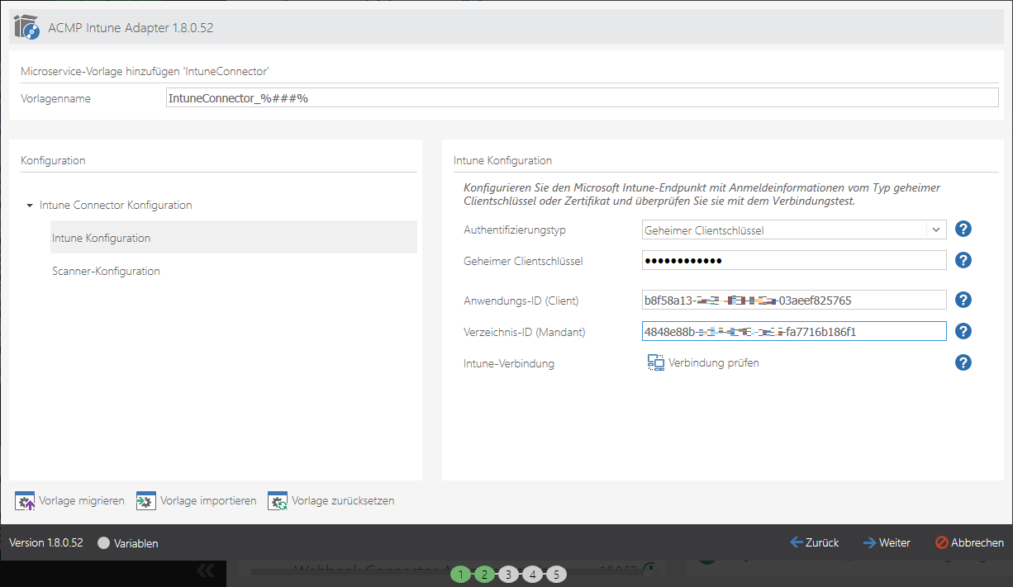This screenshot has width=1013, height=587.
Task: Focus the Geheimer Clientschlüssel password field
Action: [793, 261]
